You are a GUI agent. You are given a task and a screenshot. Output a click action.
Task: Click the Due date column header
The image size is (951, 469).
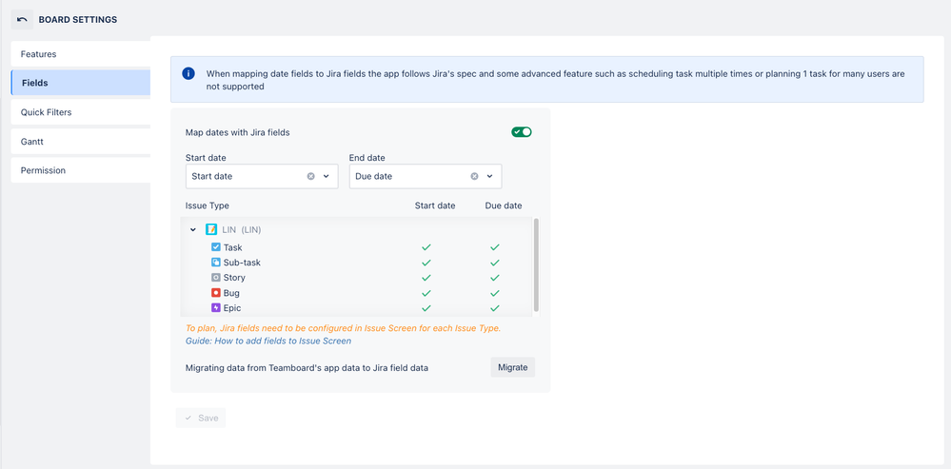click(504, 205)
